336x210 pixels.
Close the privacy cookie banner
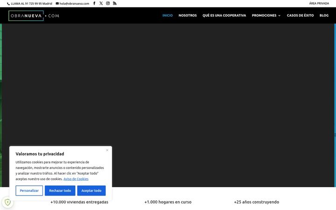107,150
